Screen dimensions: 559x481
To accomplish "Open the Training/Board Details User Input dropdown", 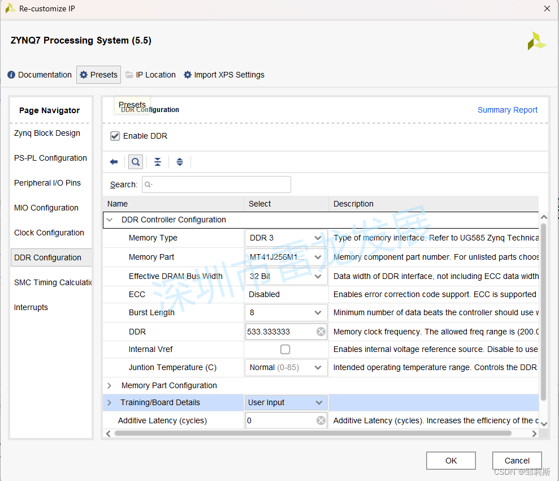I will coord(286,402).
